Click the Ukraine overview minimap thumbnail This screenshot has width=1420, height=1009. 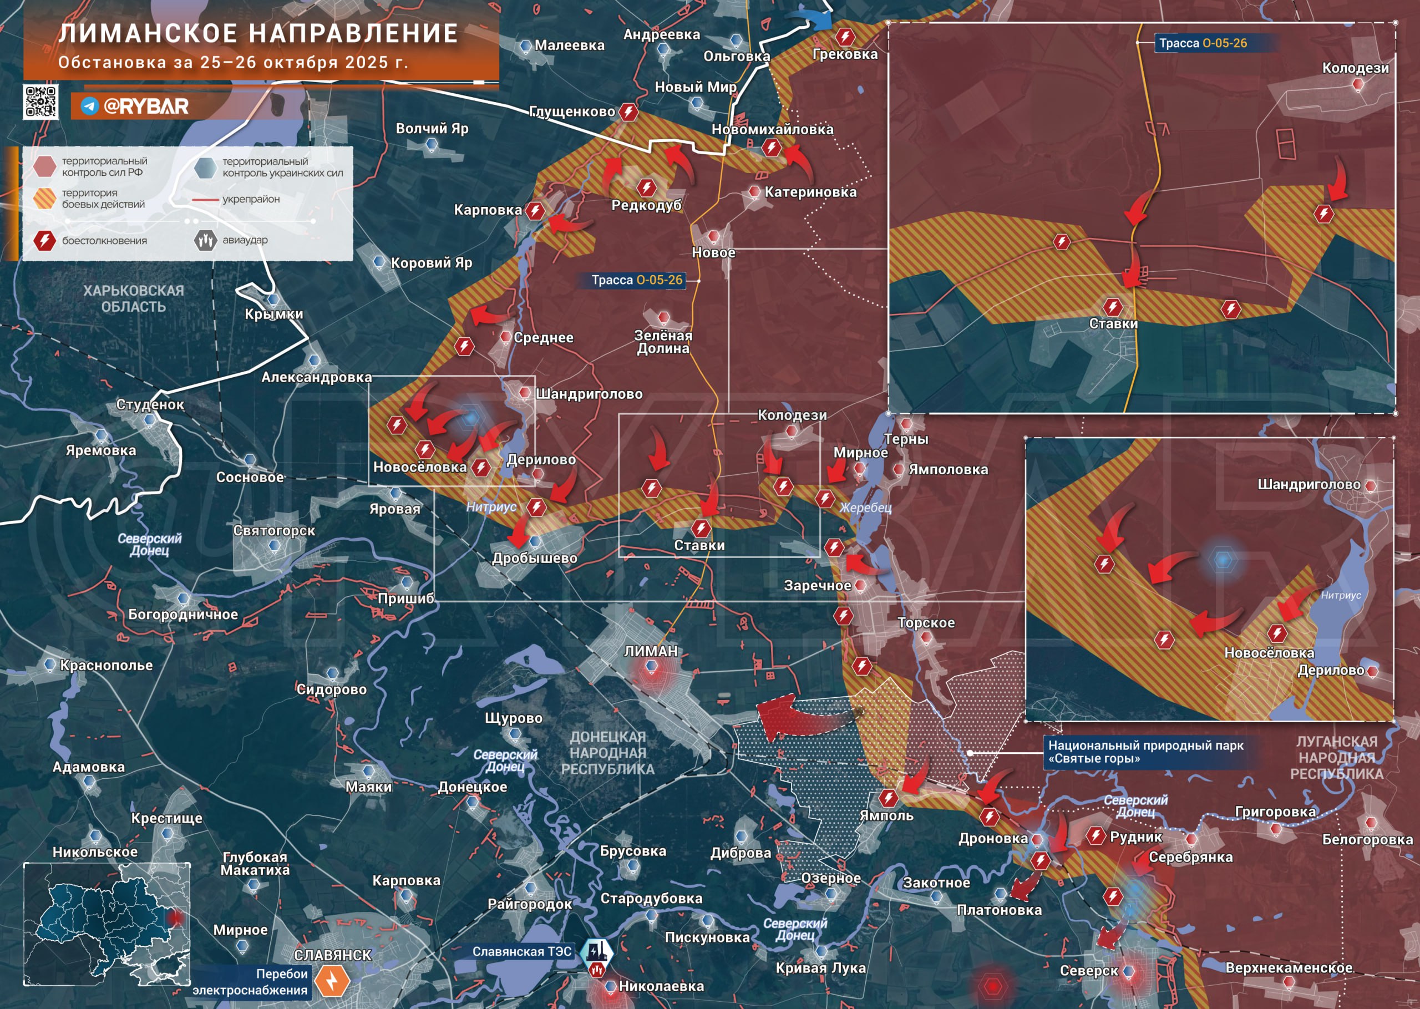click(x=107, y=924)
